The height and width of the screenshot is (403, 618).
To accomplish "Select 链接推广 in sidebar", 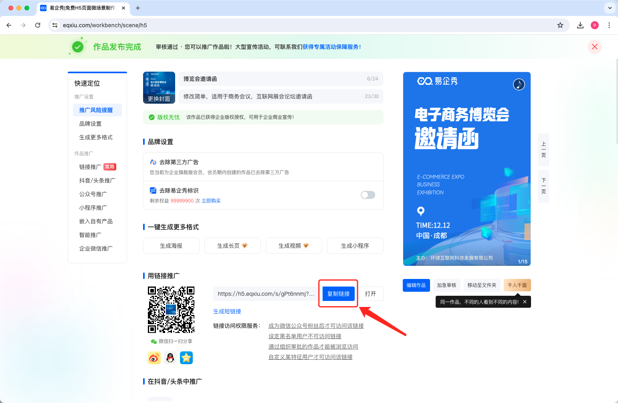I will (91, 167).
